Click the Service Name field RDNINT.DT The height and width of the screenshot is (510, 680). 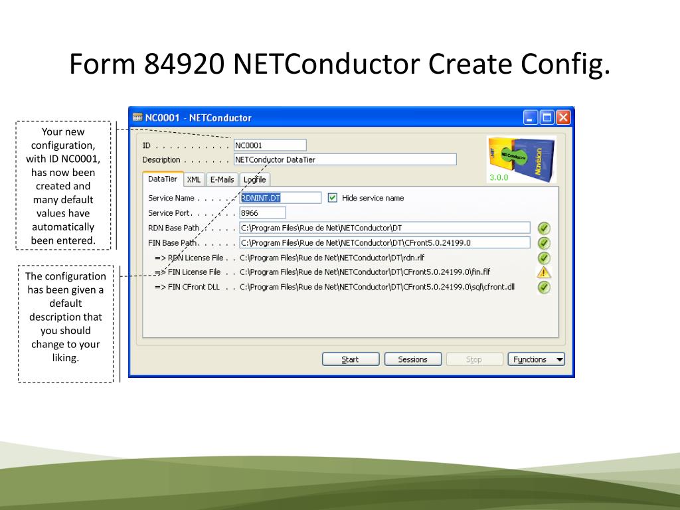click(280, 198)
